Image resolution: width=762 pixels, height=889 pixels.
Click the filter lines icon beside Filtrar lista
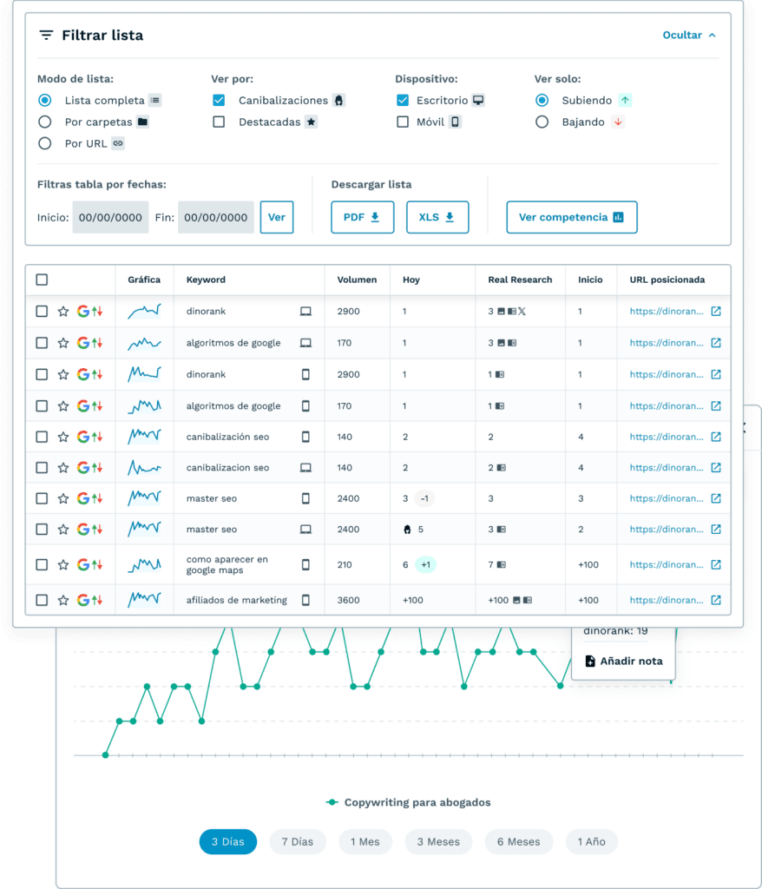point(46,35)
